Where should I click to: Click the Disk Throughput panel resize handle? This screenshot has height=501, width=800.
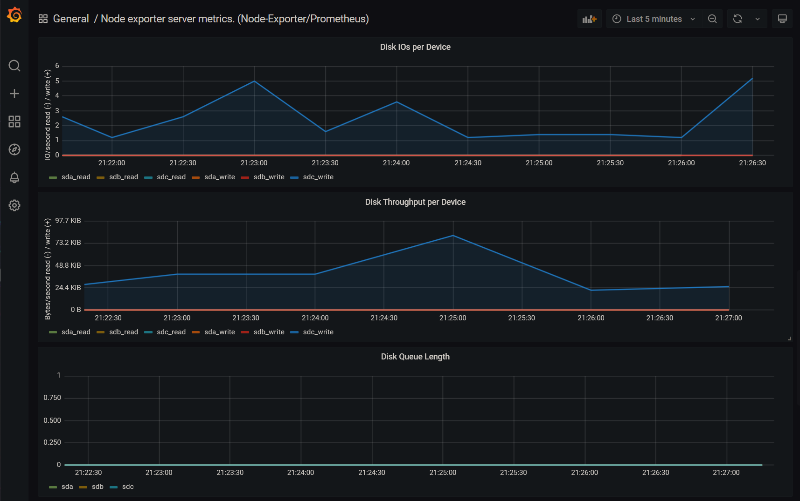tap(789, 339)
